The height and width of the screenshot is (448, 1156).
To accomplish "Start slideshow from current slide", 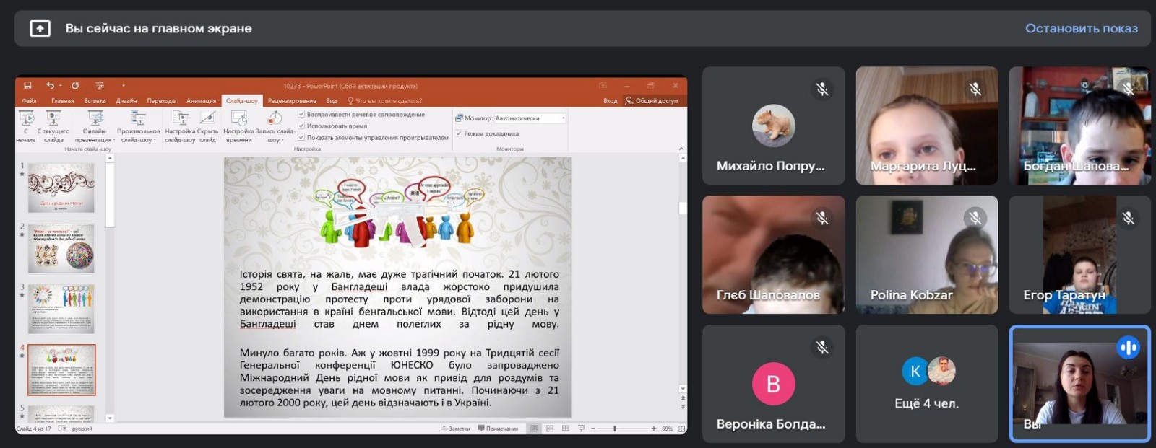I will coord(53,119).
